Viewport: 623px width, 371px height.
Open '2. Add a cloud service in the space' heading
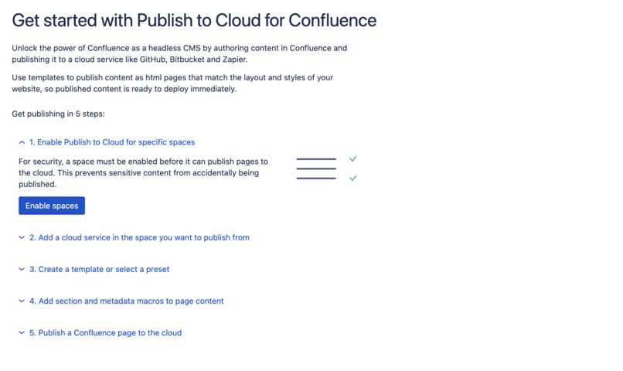pos(139,237)
